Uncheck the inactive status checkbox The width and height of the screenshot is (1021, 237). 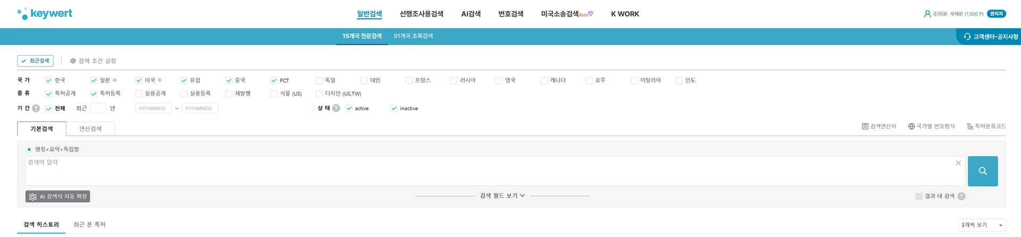[394, 108]
